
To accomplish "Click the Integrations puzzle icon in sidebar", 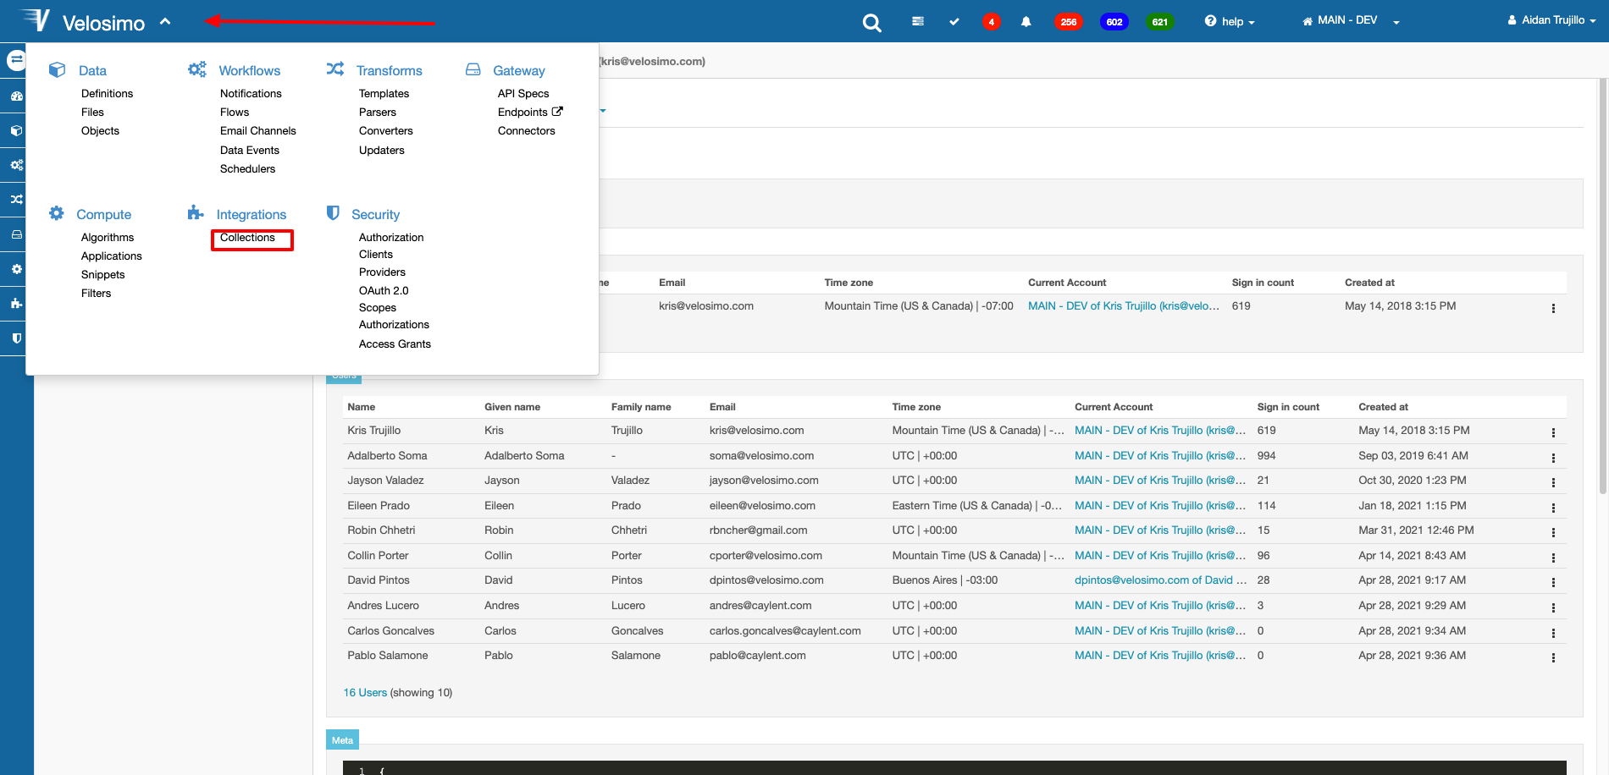I will [16, 304].
